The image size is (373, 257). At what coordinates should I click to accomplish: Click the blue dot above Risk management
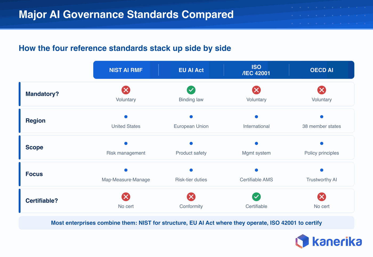click(126, 143)
